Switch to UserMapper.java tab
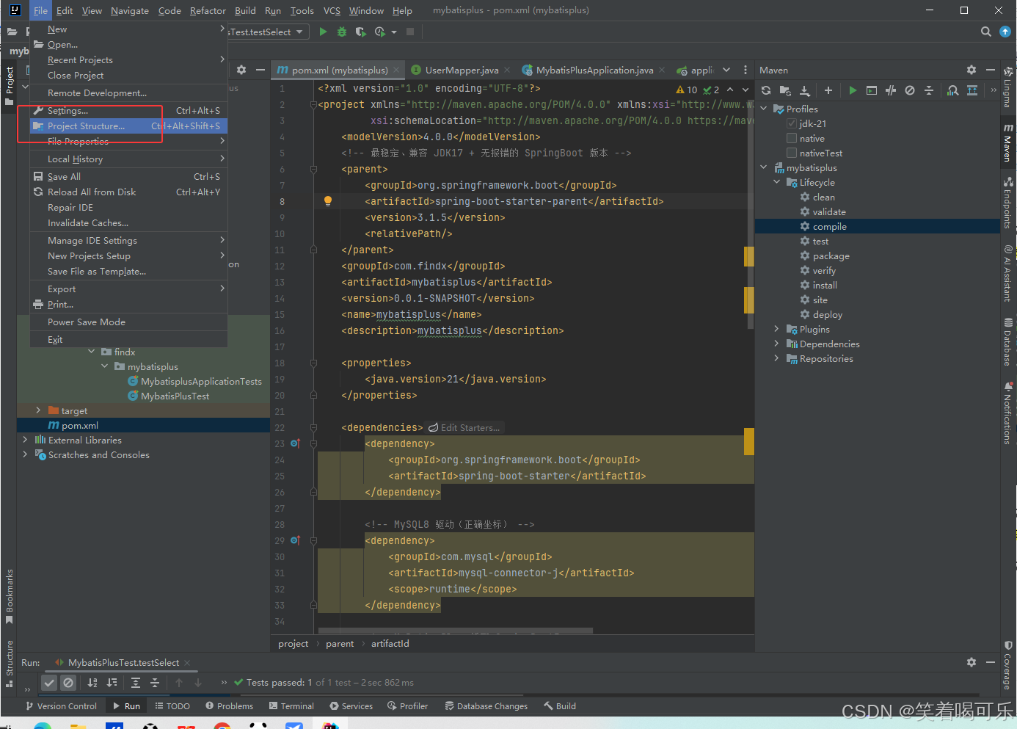 tap(462, 70)
